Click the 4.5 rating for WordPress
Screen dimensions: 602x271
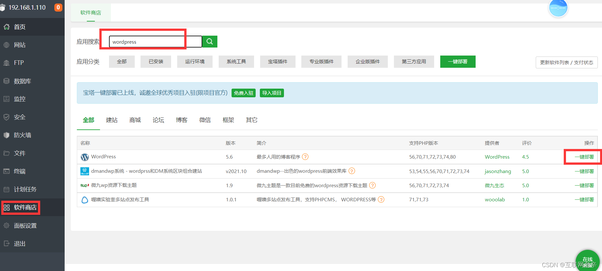tap(525, 157)
